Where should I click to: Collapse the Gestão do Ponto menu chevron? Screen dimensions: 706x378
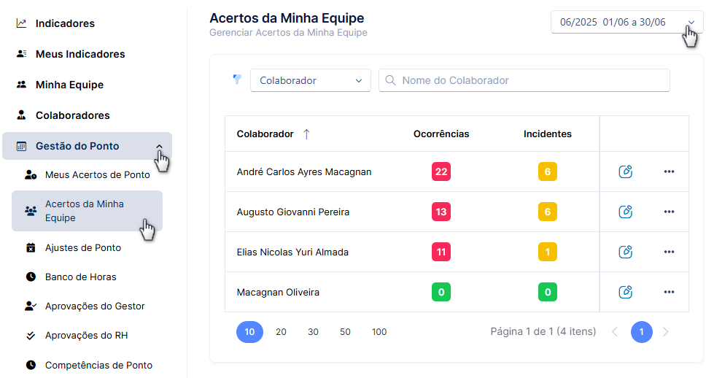(159, 146)
